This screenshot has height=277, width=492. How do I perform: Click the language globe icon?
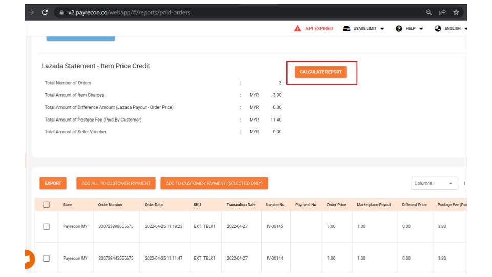(x=438, y=29)
